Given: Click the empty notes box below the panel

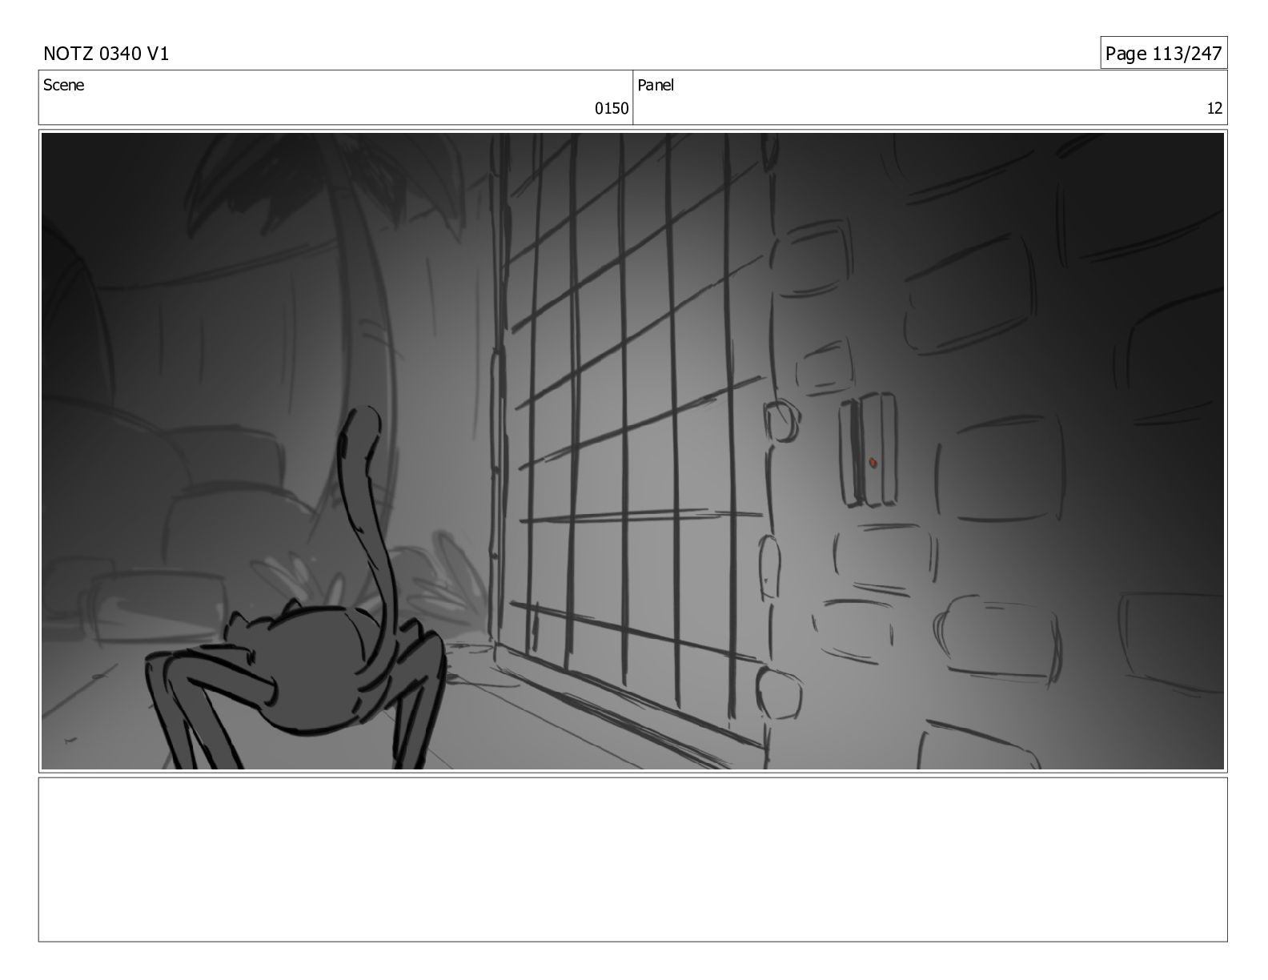Looking at the screenshot, I should pos(632,859).
